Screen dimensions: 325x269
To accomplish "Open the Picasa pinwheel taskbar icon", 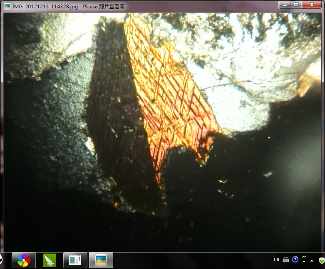I will coord(24,260).
